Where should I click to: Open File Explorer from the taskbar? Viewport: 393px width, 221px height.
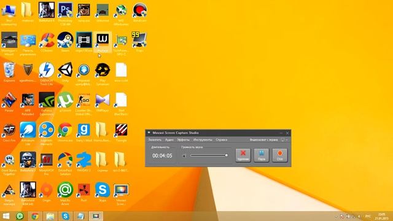click(50, 216)
